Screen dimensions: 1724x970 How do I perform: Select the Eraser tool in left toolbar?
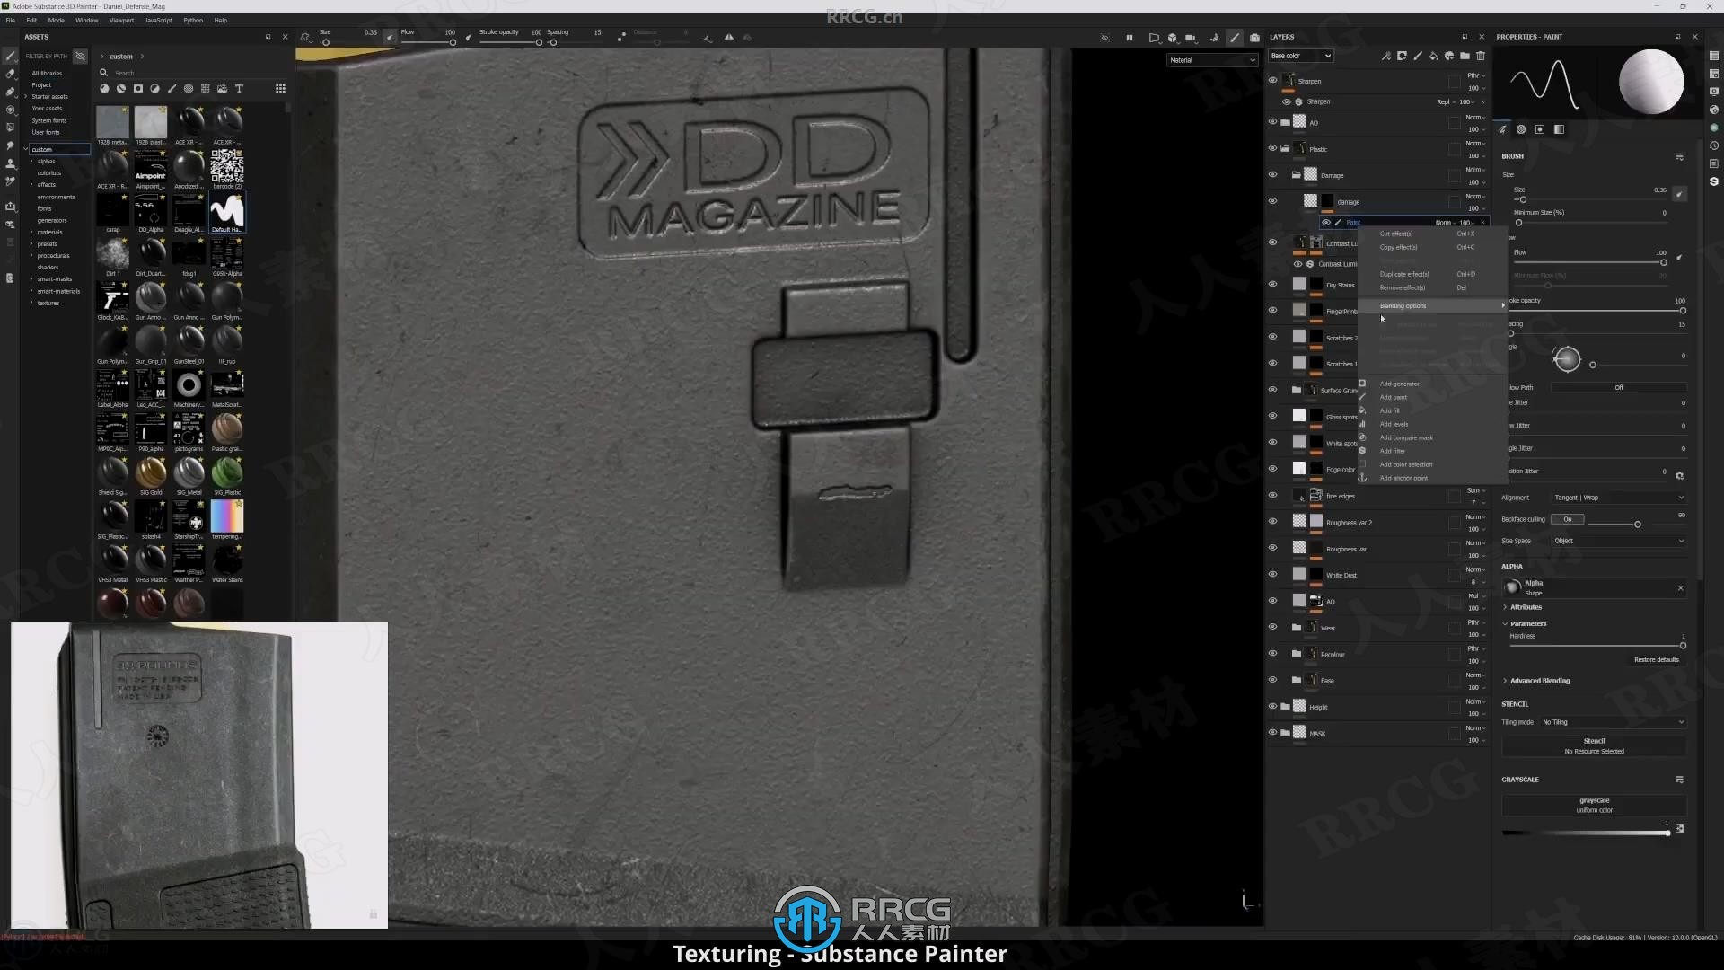pos(10,74)
